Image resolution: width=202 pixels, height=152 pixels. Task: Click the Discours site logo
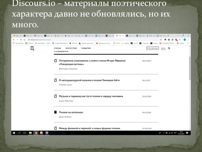click(x=32, y=48)
